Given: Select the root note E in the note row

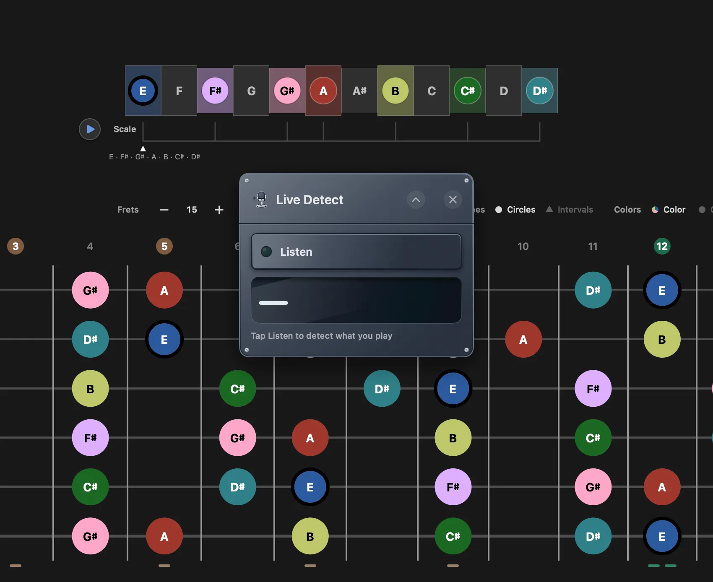Looking at the screenshot, I should click(143, 91).
